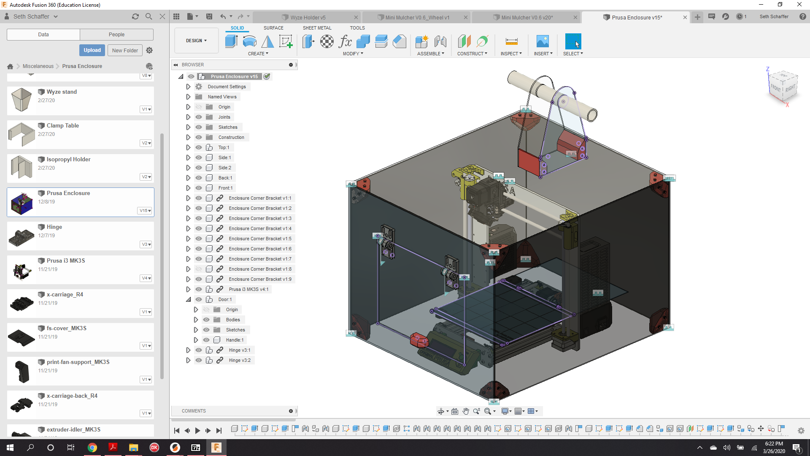Click the Change Parameters fx icon
The width and height of the screenshot is (810, 456).
pyautogui.click(x=346, y=41)
